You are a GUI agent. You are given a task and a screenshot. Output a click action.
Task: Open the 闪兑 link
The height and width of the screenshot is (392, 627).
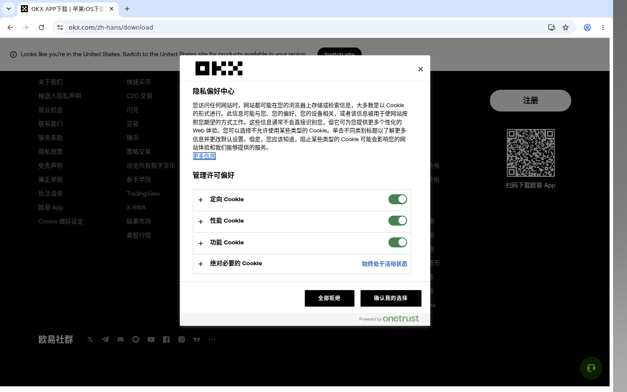click(x=133, y=110)
